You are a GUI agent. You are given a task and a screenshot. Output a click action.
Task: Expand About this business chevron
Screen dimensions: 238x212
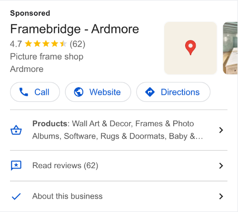[x=221, y=196]
